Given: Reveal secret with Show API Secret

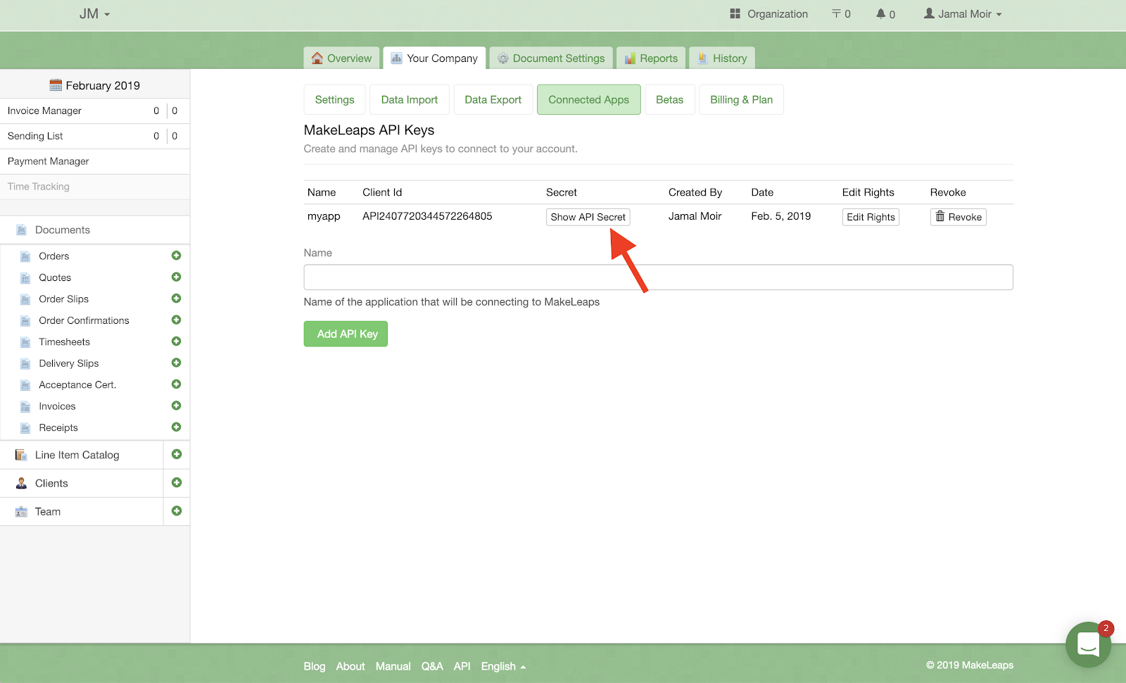Looking at the screenshot, I should click(588, 217).
